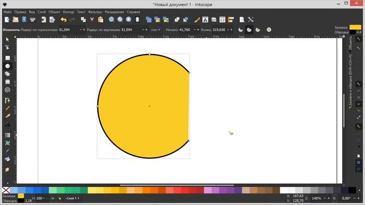Open the Объект menu
This screenshot has height=205, width=365.
pos(54,12)
